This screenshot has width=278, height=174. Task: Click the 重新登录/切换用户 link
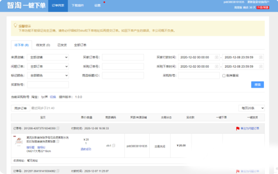[259, 2]
